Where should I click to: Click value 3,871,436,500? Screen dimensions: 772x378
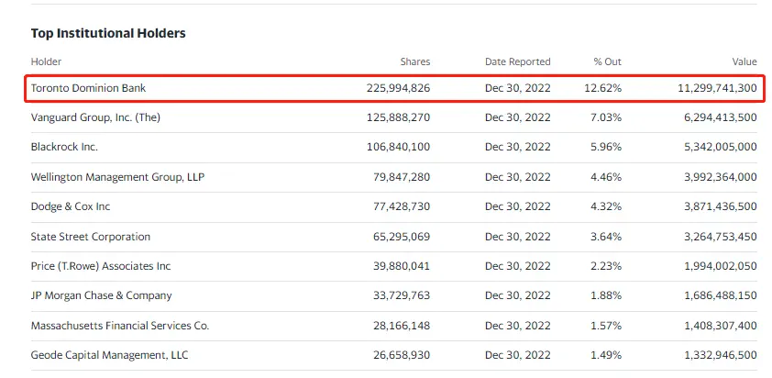[721, 206]
